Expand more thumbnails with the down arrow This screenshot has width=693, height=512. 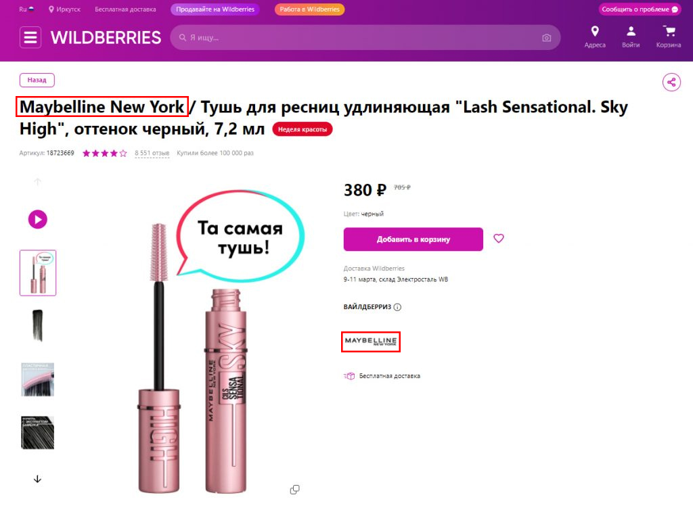pos(37,479)
